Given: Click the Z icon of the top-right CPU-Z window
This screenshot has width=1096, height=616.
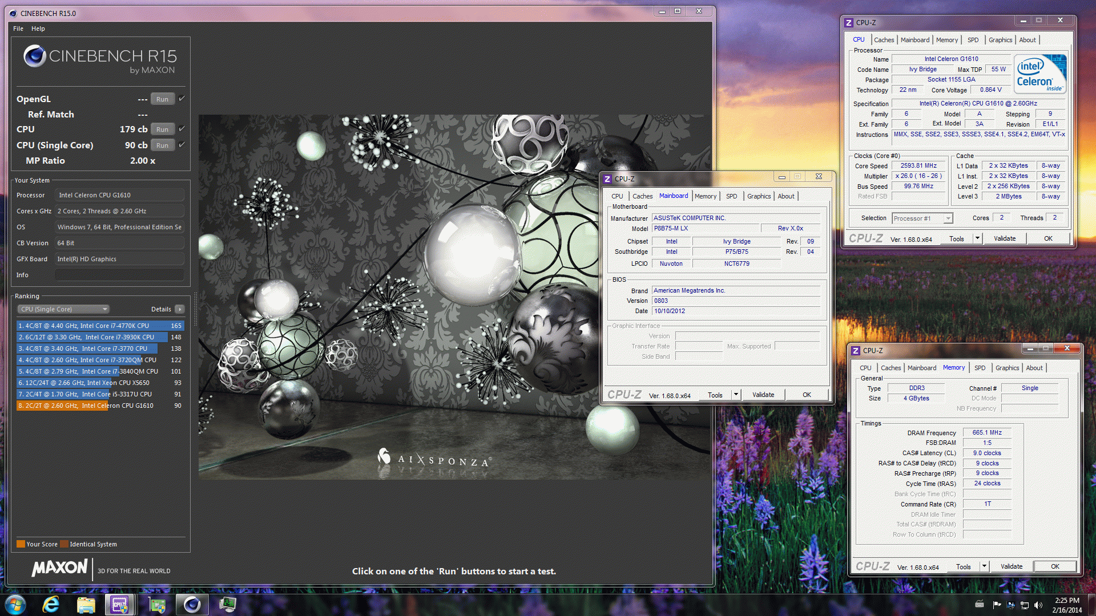Looking at the screenshot, I should click(x=849, y=23).
